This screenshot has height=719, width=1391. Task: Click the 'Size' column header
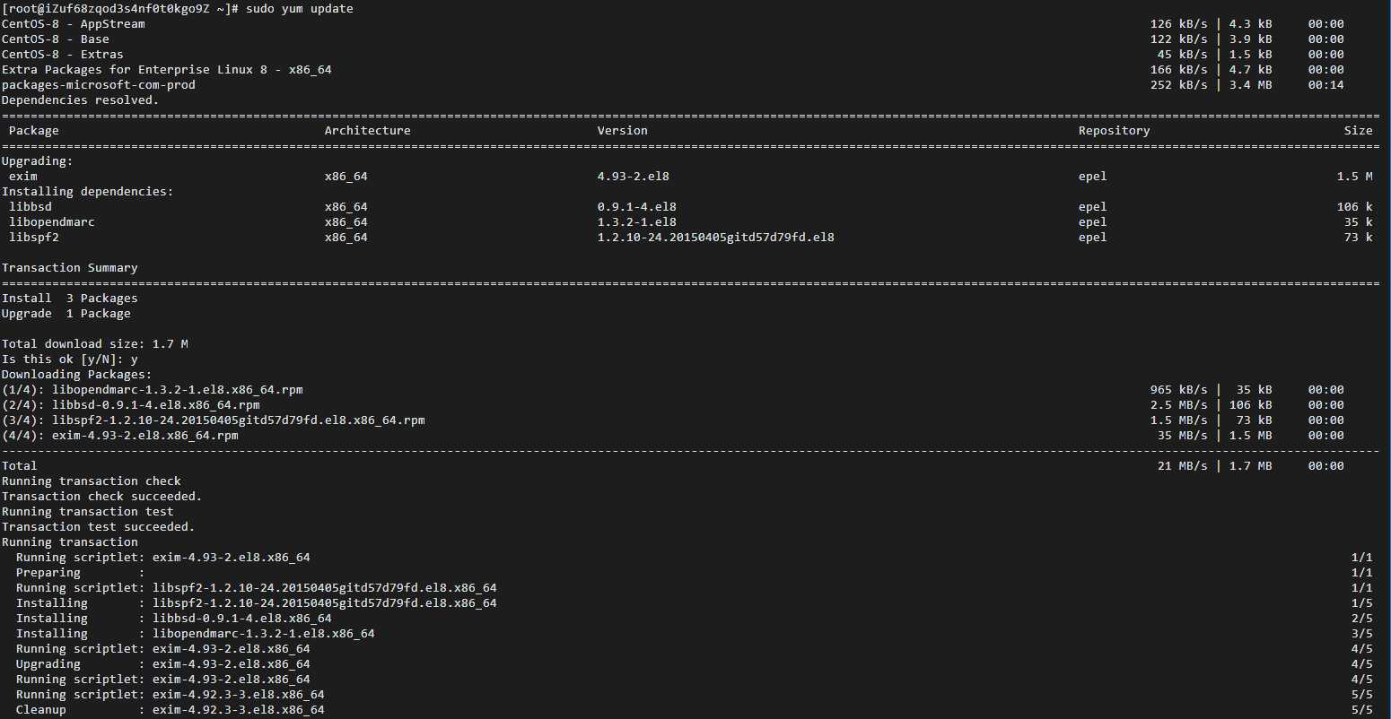1359,131
